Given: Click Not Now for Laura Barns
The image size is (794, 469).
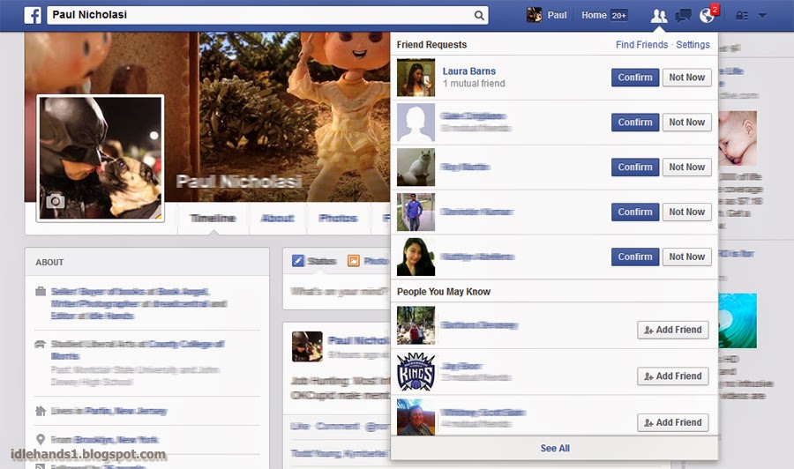Looking at the screenshot, I should [686, 78].
